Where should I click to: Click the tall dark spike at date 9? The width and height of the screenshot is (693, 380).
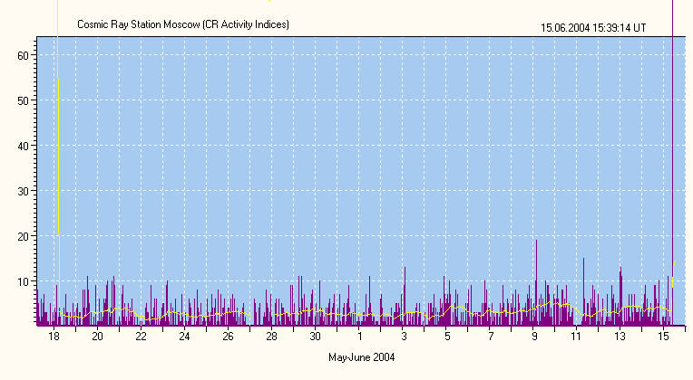pos(536,271)
